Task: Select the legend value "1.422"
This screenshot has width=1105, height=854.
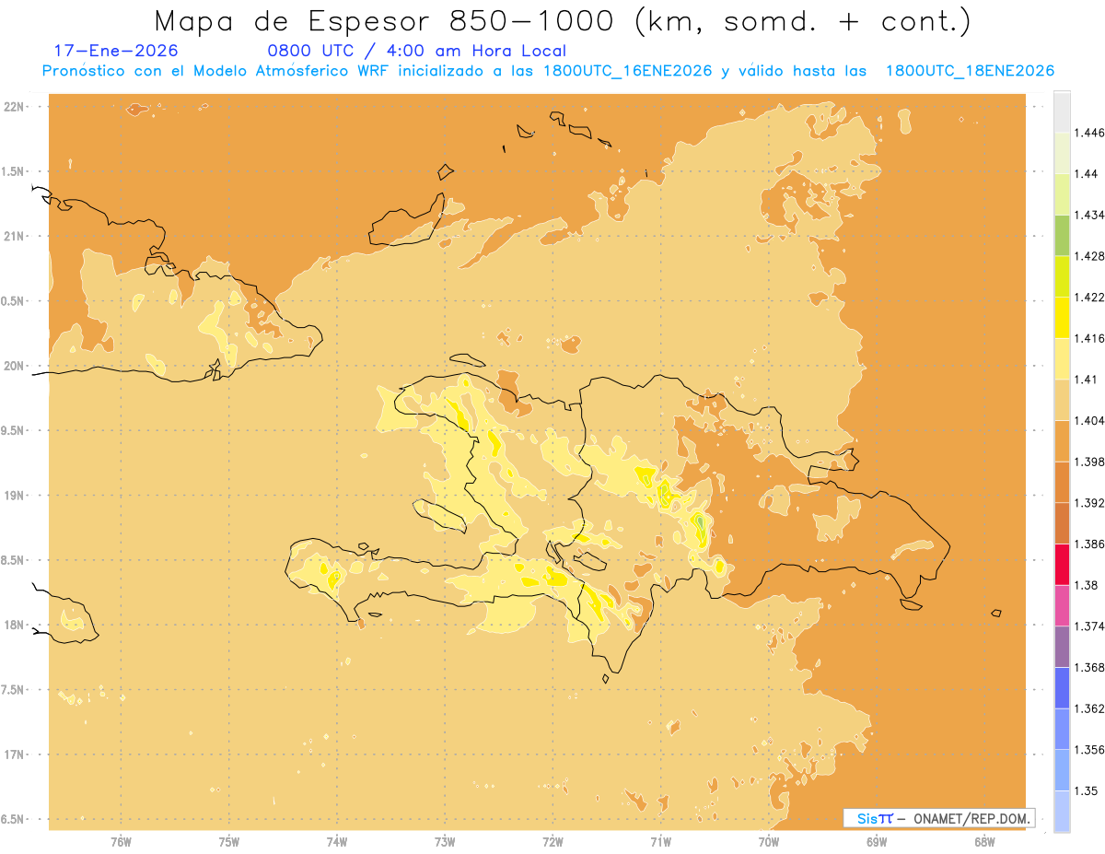Action: pyautogui.click(x=1089, y=298)
